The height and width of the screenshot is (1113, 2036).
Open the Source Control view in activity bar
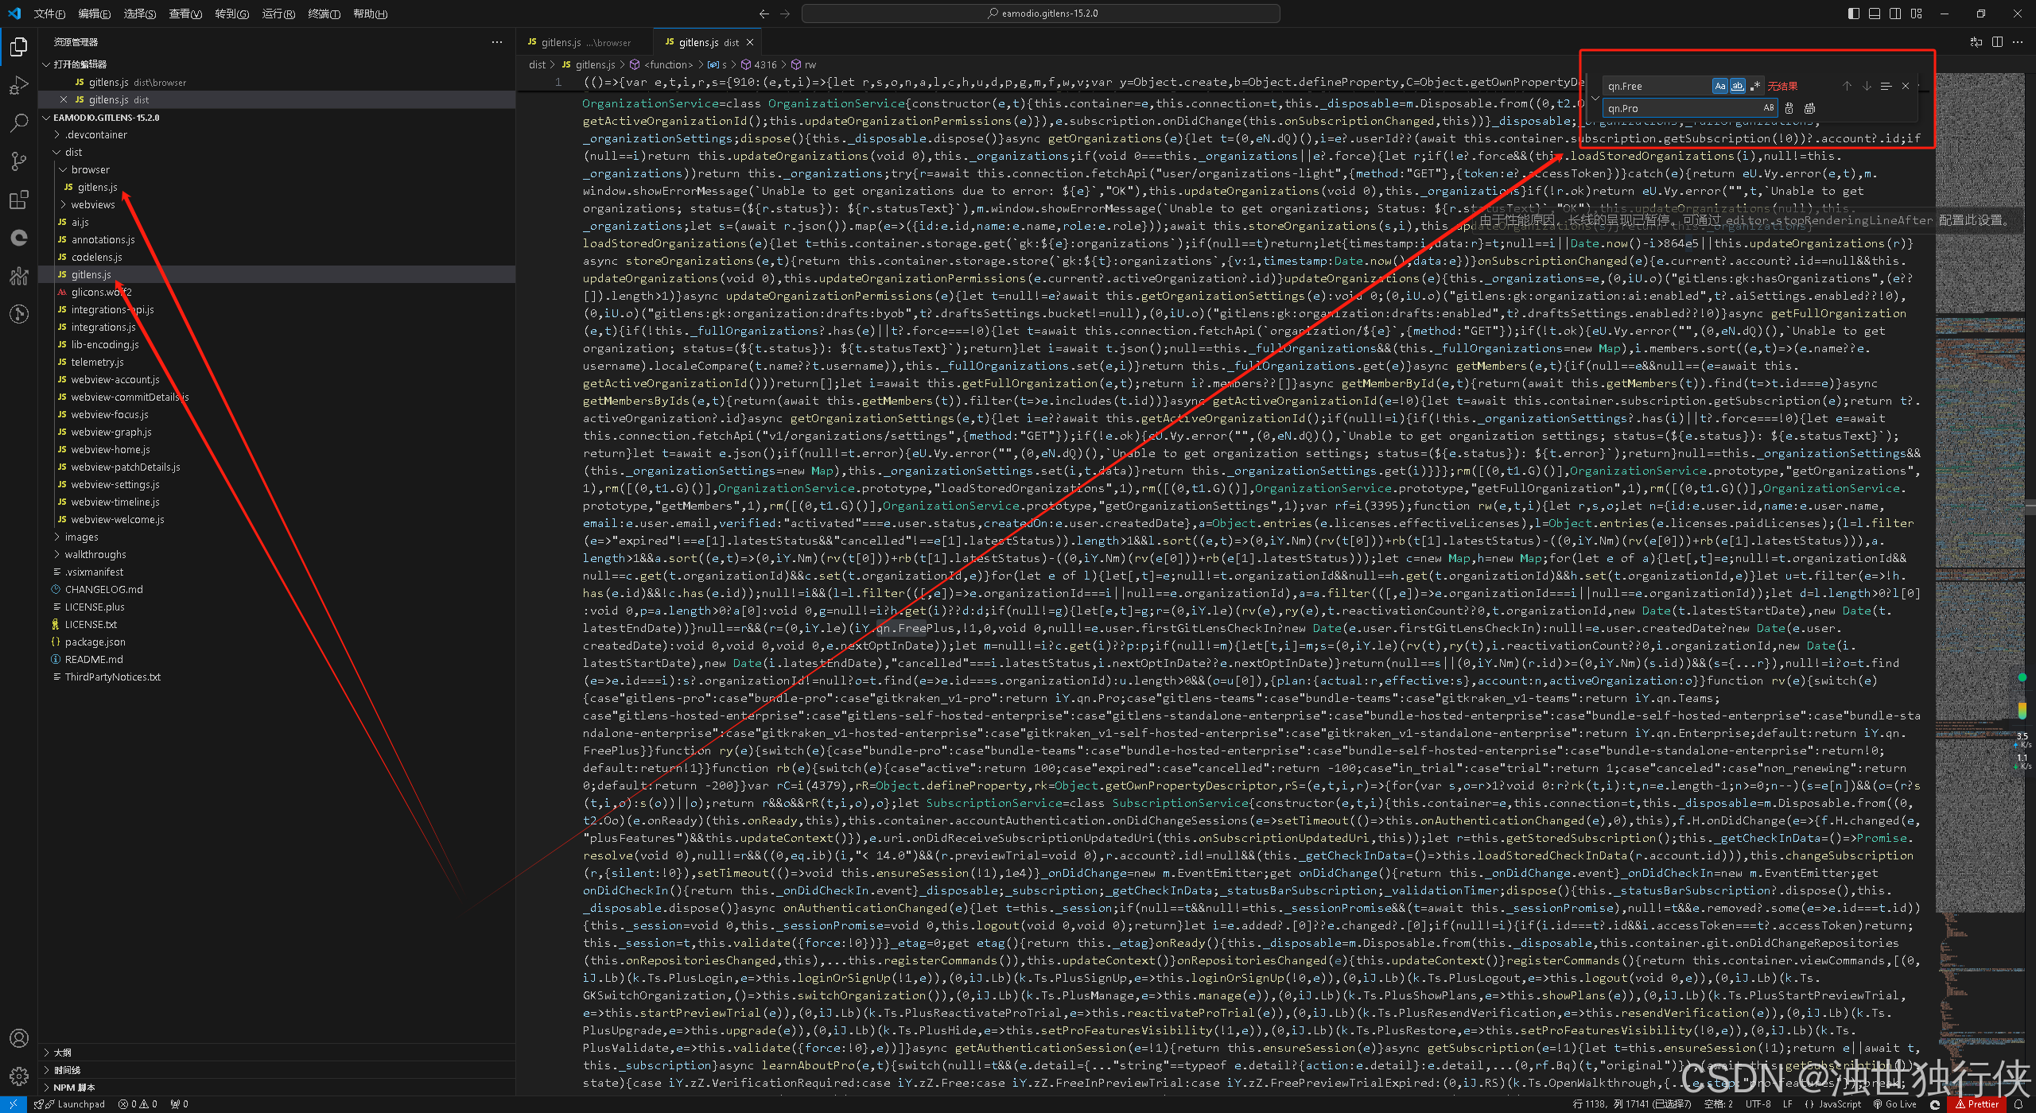[x=19, y=161]
